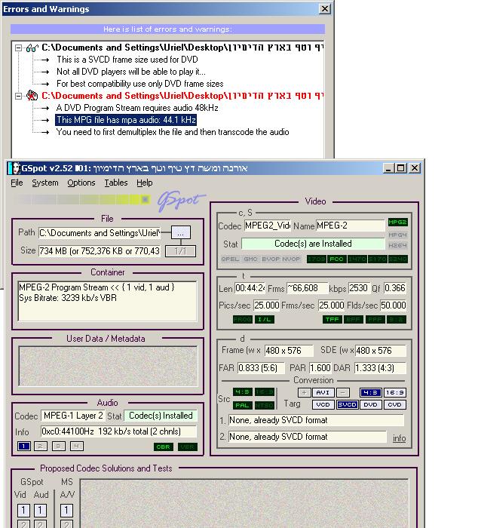Click the Frame size value 480 x 576
The height and width of the screenshot is (528, 478).
point(289,351)
